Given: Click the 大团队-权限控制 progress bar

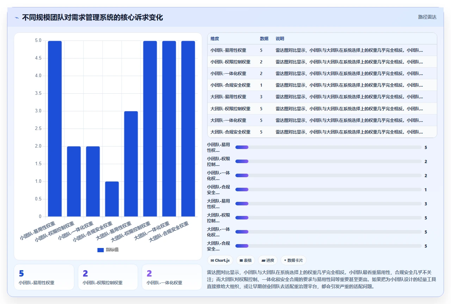Looking at the screenshot, I should (x=328, y=218).
